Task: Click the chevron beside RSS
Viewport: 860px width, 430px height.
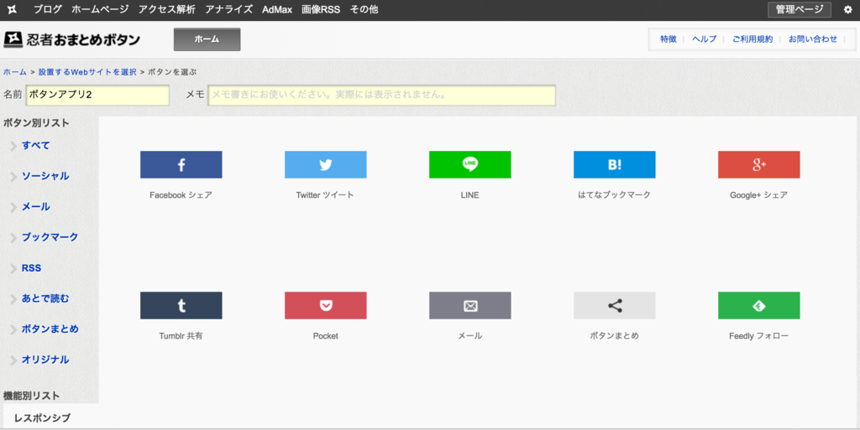Action: (13, 268)
